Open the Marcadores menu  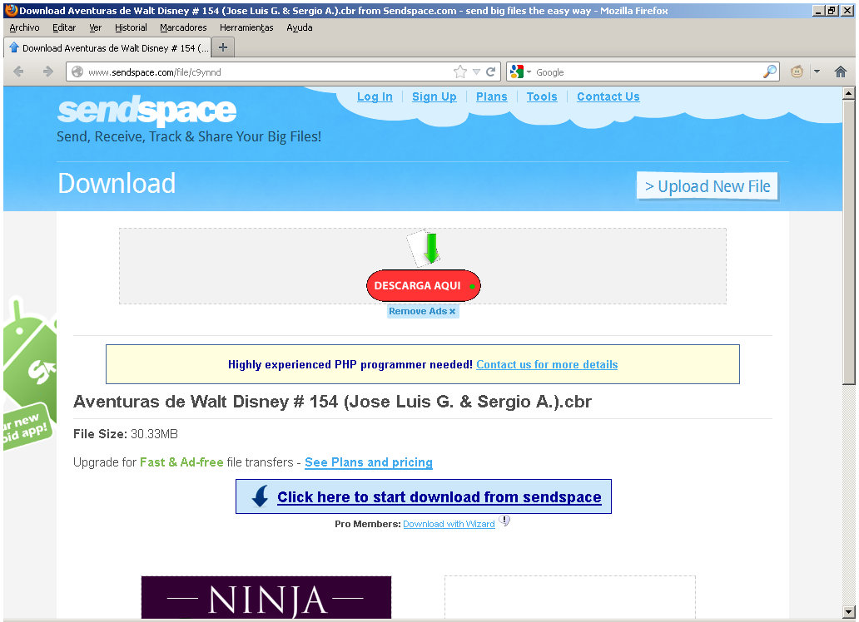click(x=183, y=27)
